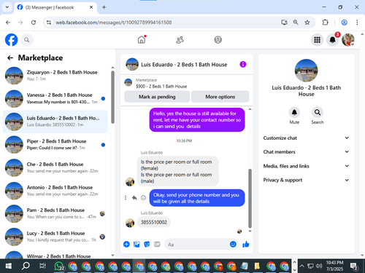
Task: Search in conversation using the Search icon
Action: [318, 112]
